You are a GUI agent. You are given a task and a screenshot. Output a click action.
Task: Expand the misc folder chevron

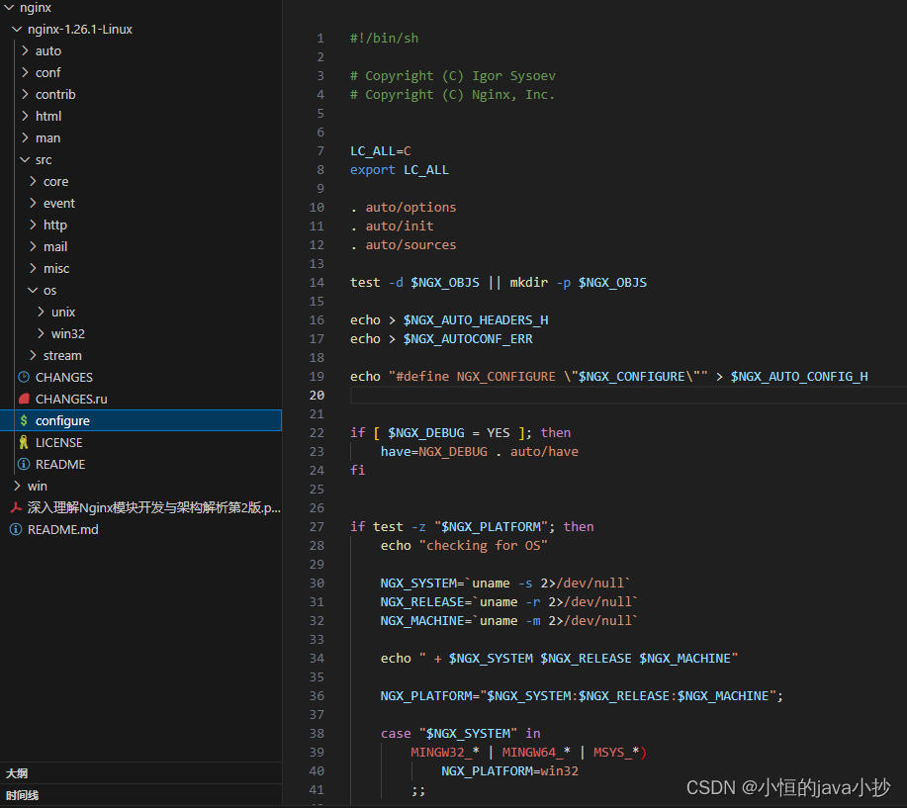(x=33, y=268)
